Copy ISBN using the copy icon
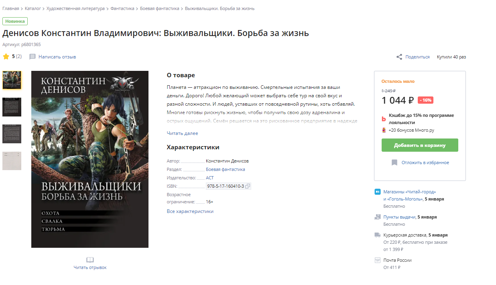 248,186
